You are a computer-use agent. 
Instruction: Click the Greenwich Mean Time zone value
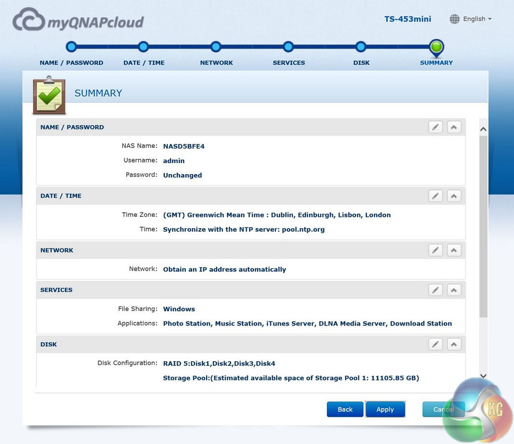pyautogui.click(x=277, y=215)
